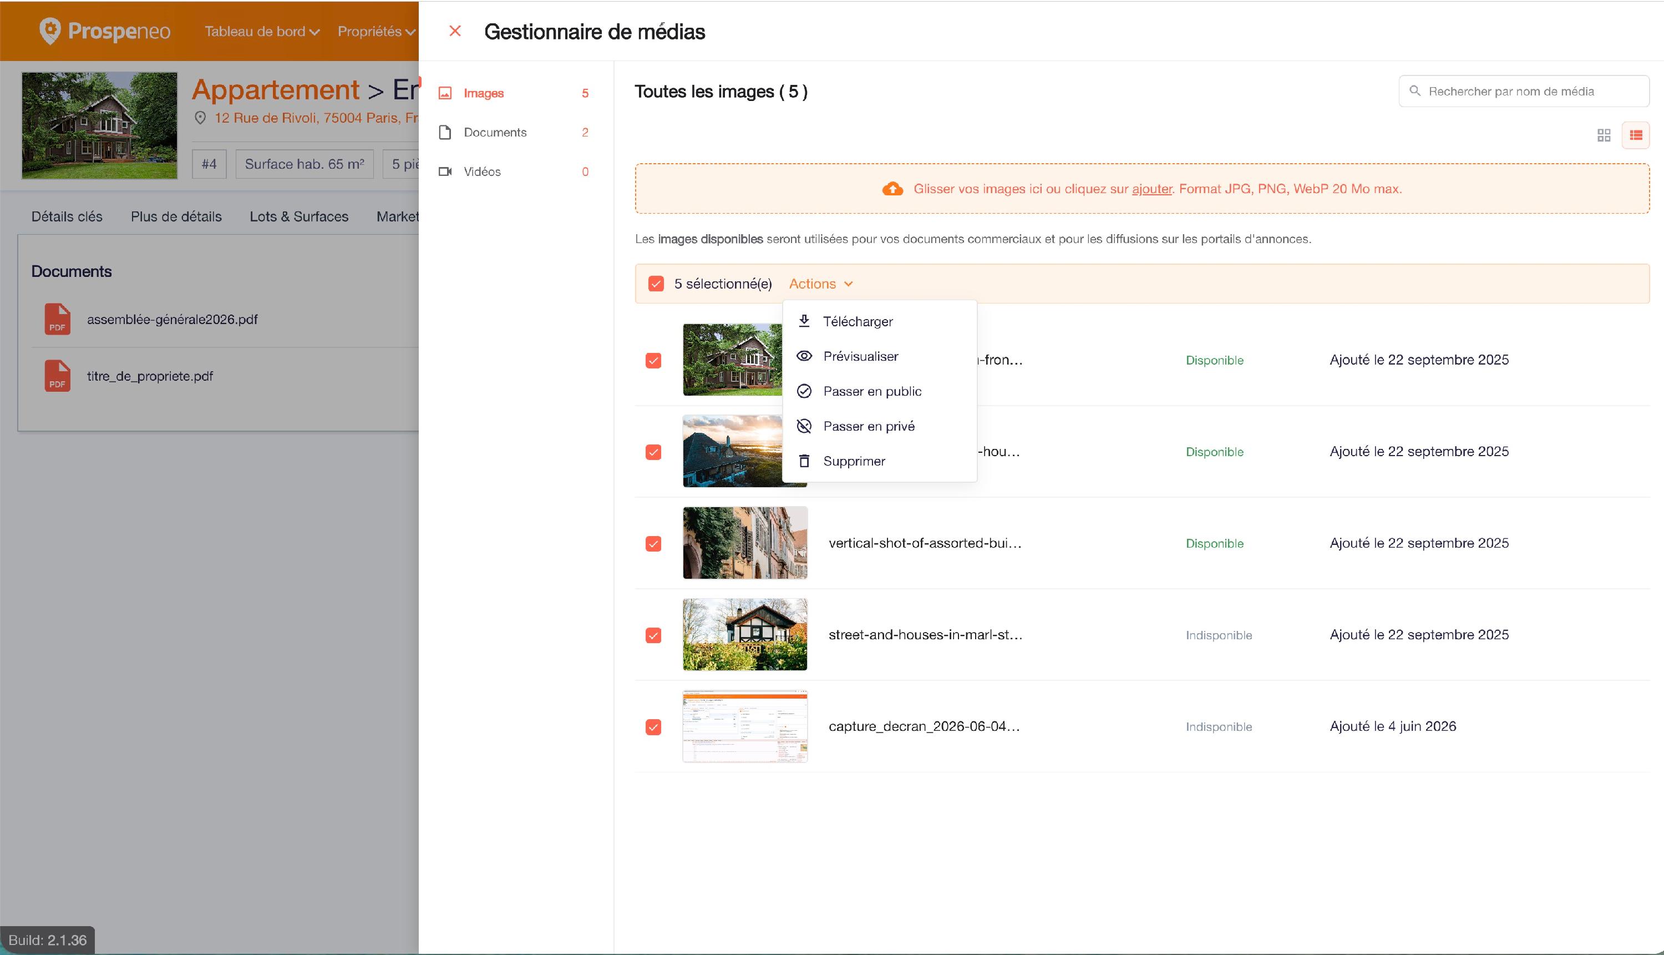Click the 5 sélectionné(e) label
The width and height of the screenshot is (1664, 955).
(723, 284)
